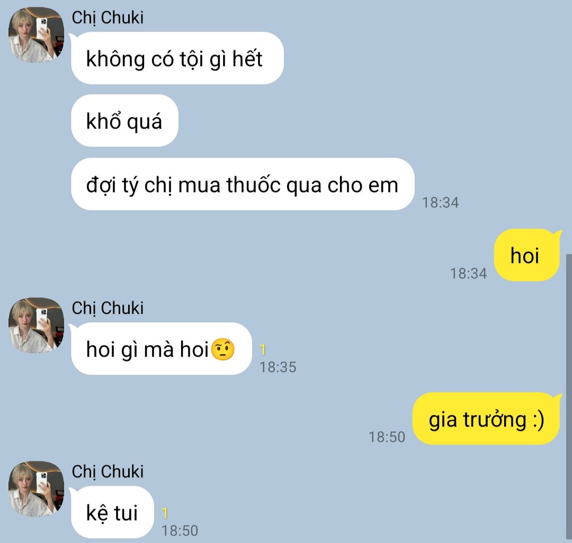Tap 'Chị Chuki' name above 'hoi gì mà hoi'
The width and height of the screenshot is (572, 543).
pyautogui.click(x=108, y=308)
